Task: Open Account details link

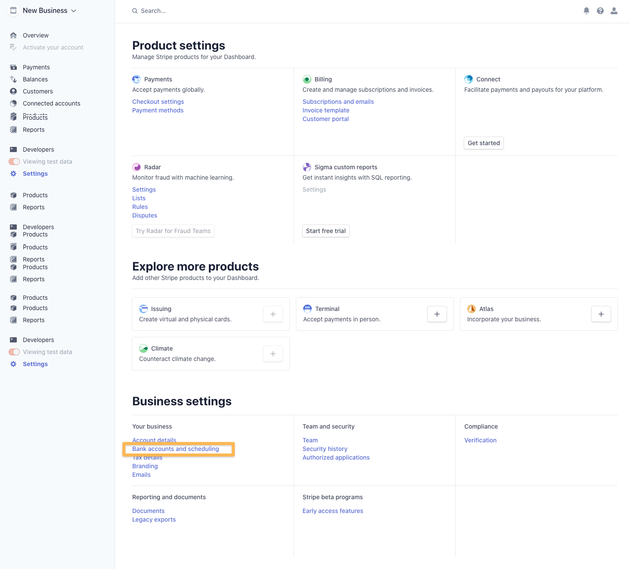Action: [154, 440]
